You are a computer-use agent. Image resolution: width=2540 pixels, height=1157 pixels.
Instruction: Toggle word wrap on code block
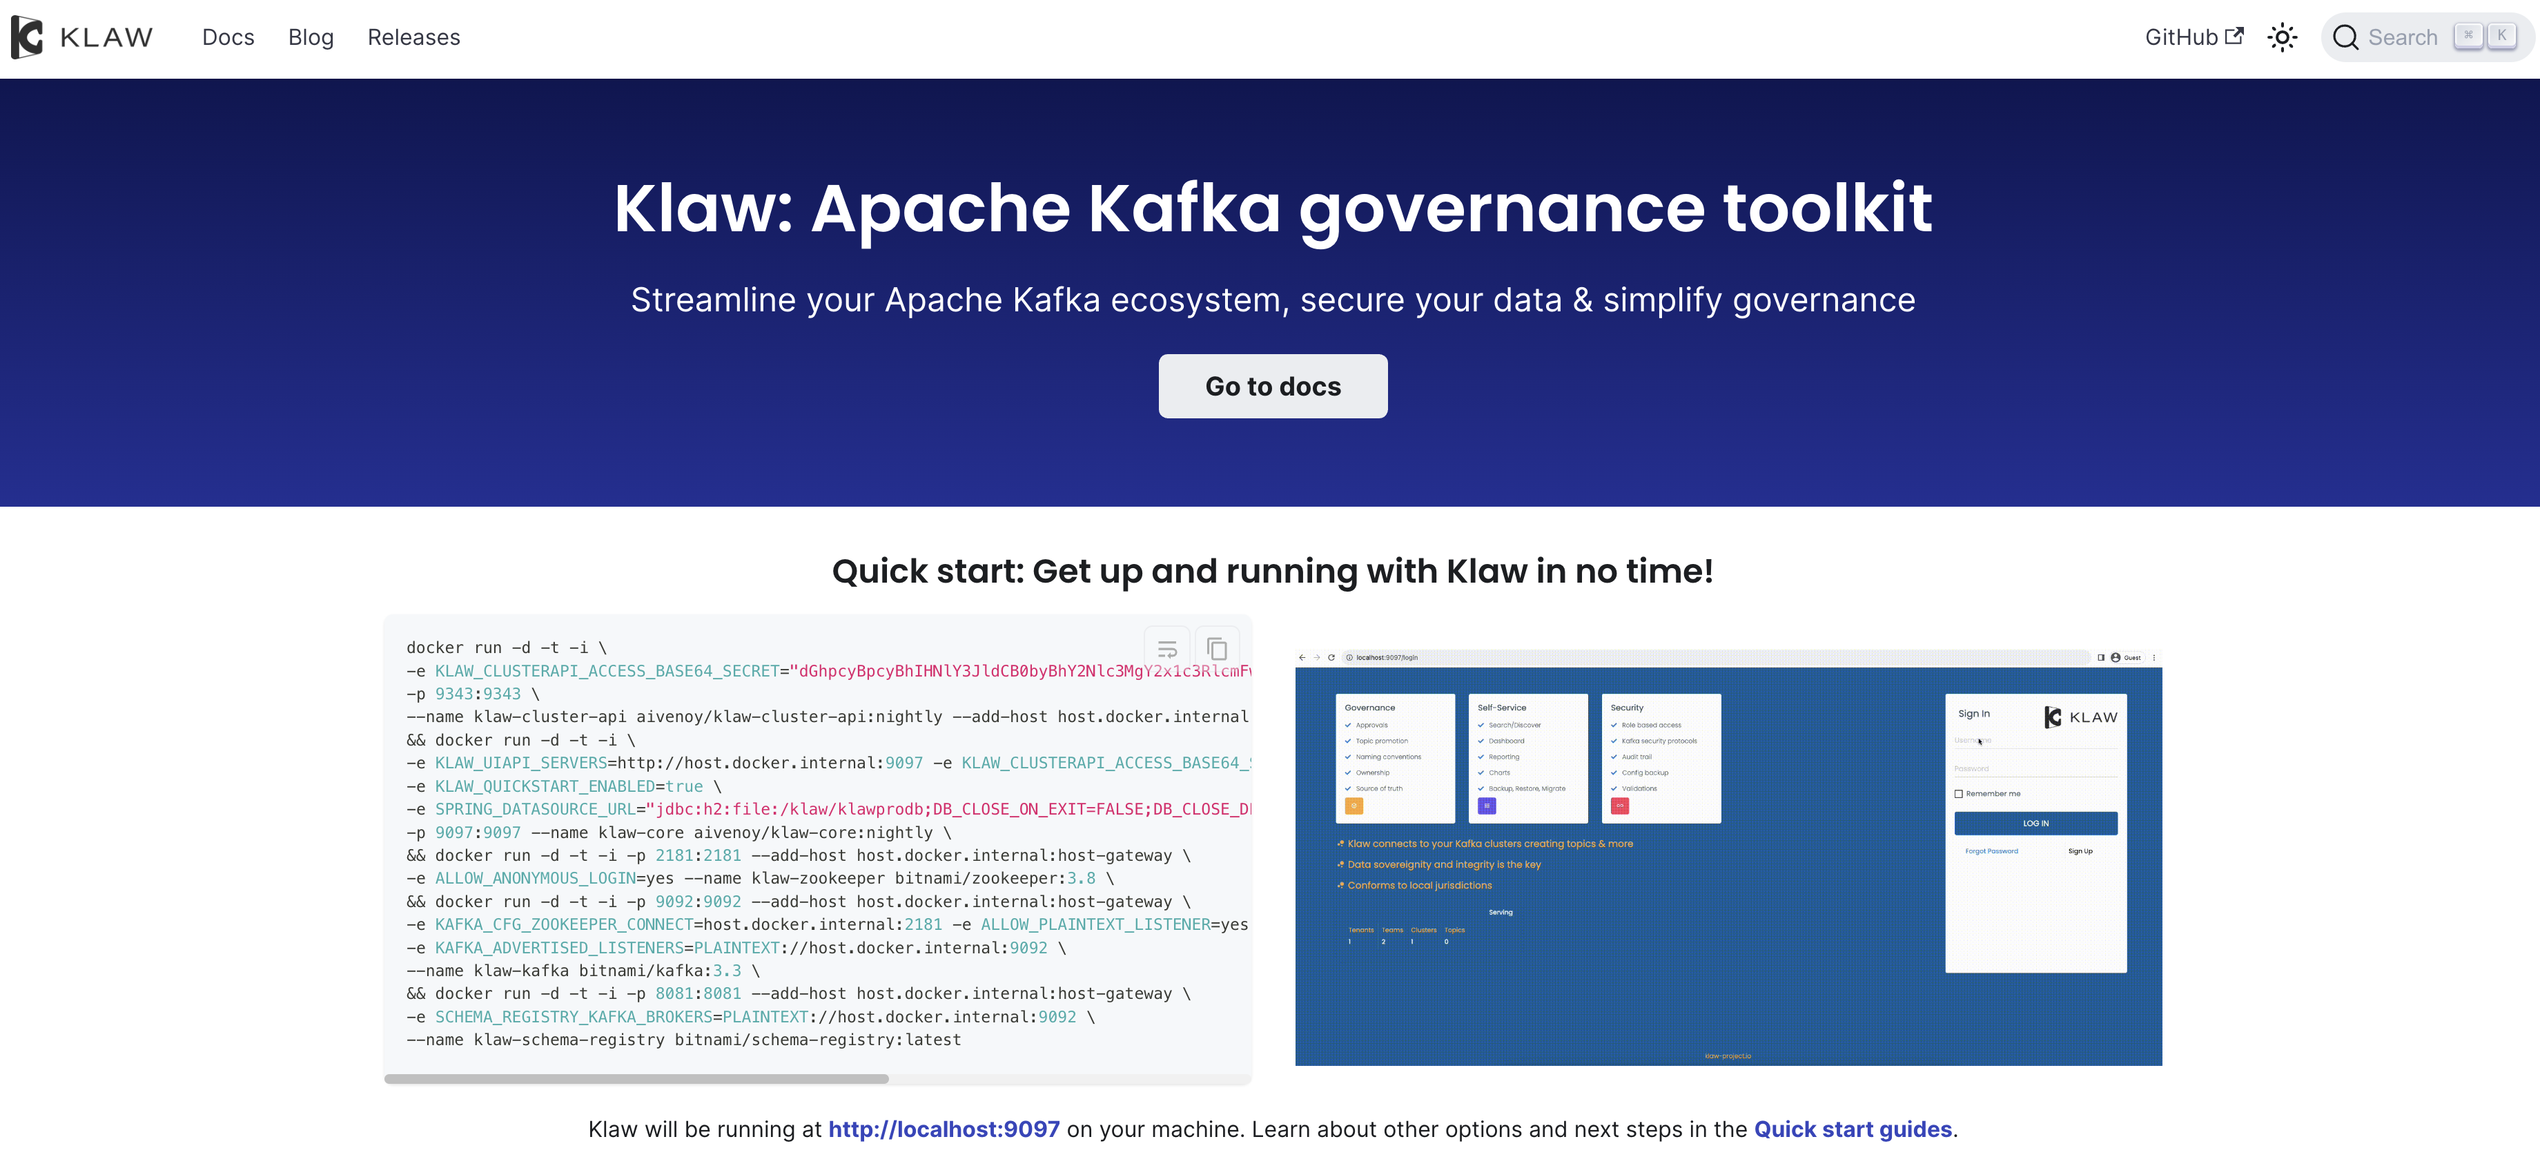pyautogui.click(x=1166, y=649)
